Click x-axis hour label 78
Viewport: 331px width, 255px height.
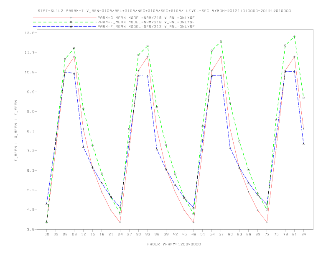285,234
